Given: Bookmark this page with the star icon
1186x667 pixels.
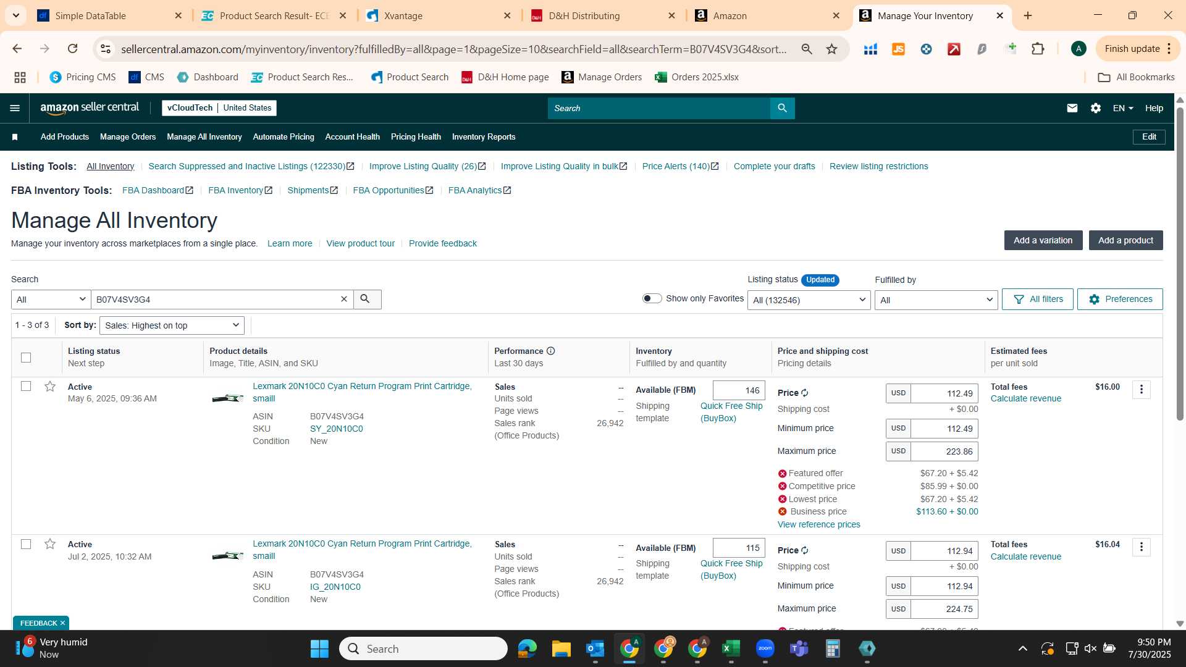Looking at the screenshot, I should (x=832, y=49).
